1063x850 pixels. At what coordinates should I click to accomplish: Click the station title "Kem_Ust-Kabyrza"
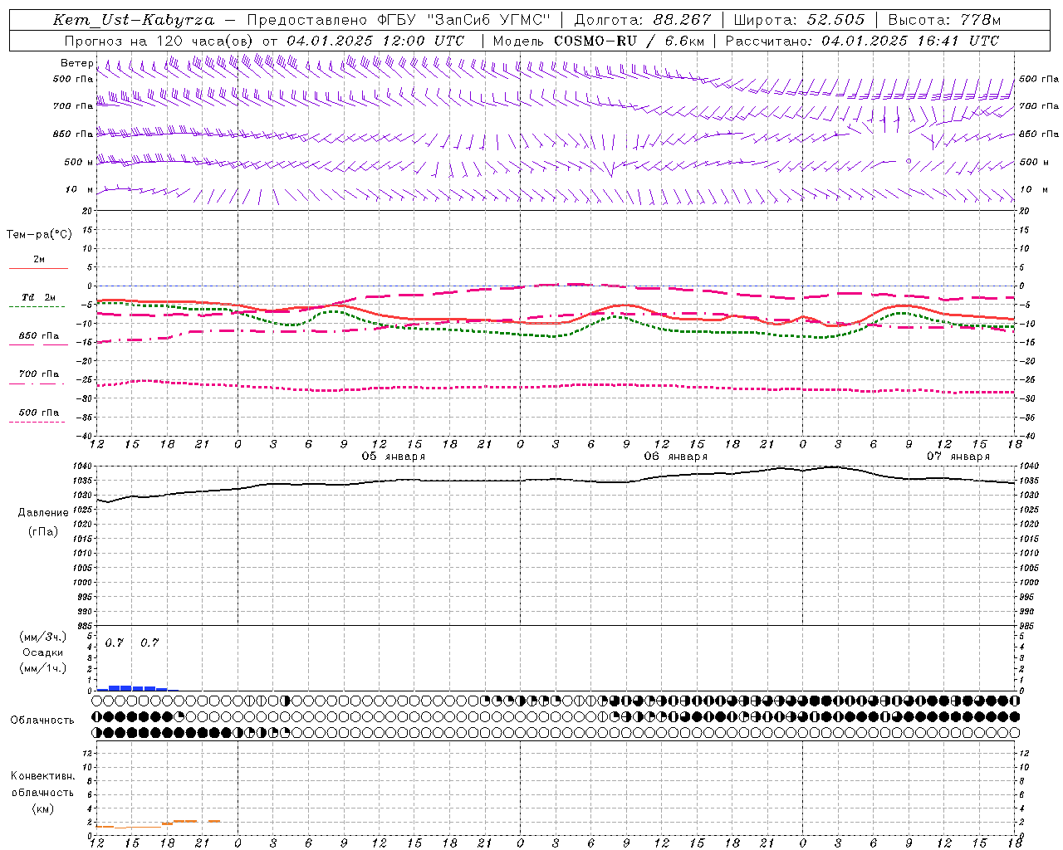click(x=134, y=20)
